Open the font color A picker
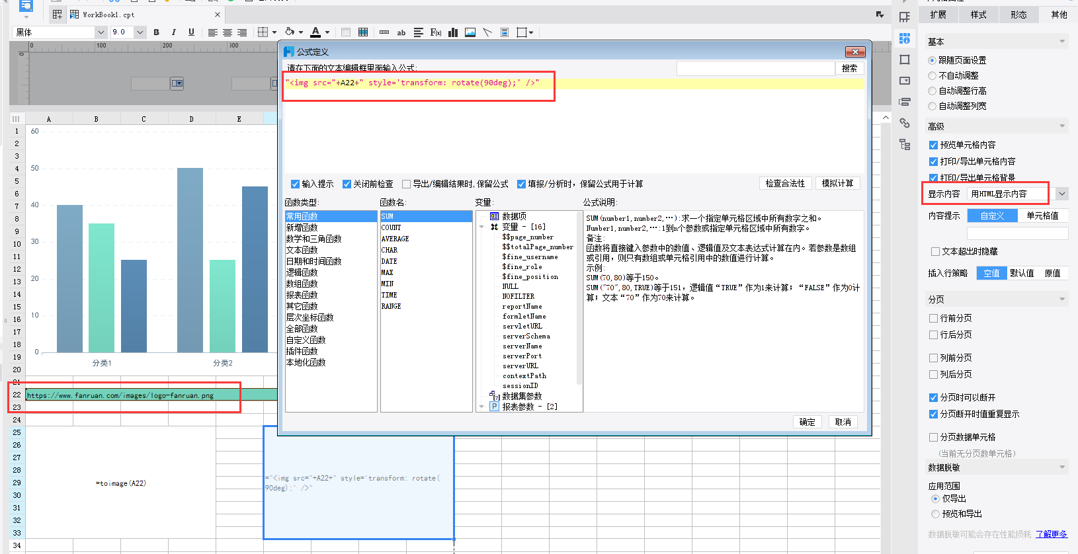1078x554 pixels. tap(316, 32)
